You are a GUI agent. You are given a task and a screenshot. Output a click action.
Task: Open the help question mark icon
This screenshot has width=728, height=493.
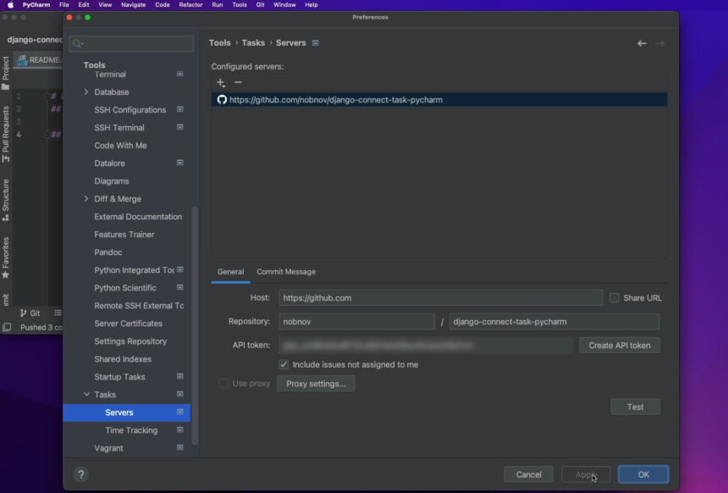81,474
